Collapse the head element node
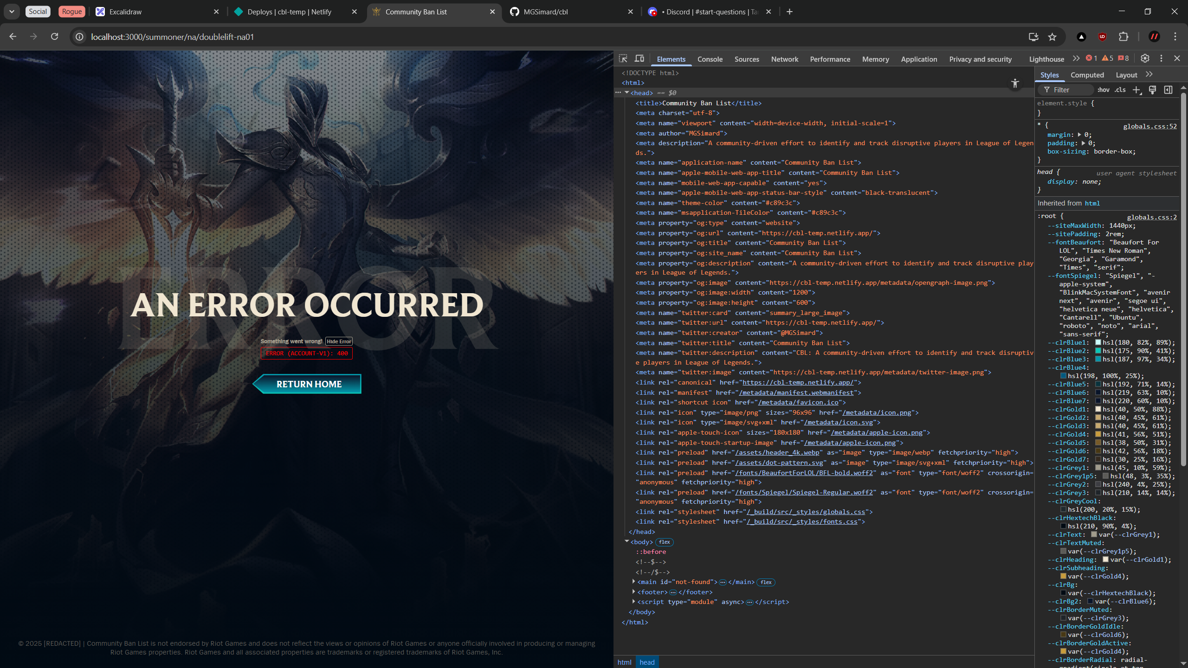This screenshot has height=668, width=1188. (x=626, y=93)
